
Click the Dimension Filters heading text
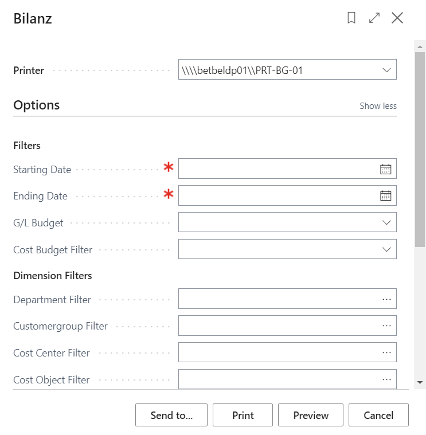point(52,276)
